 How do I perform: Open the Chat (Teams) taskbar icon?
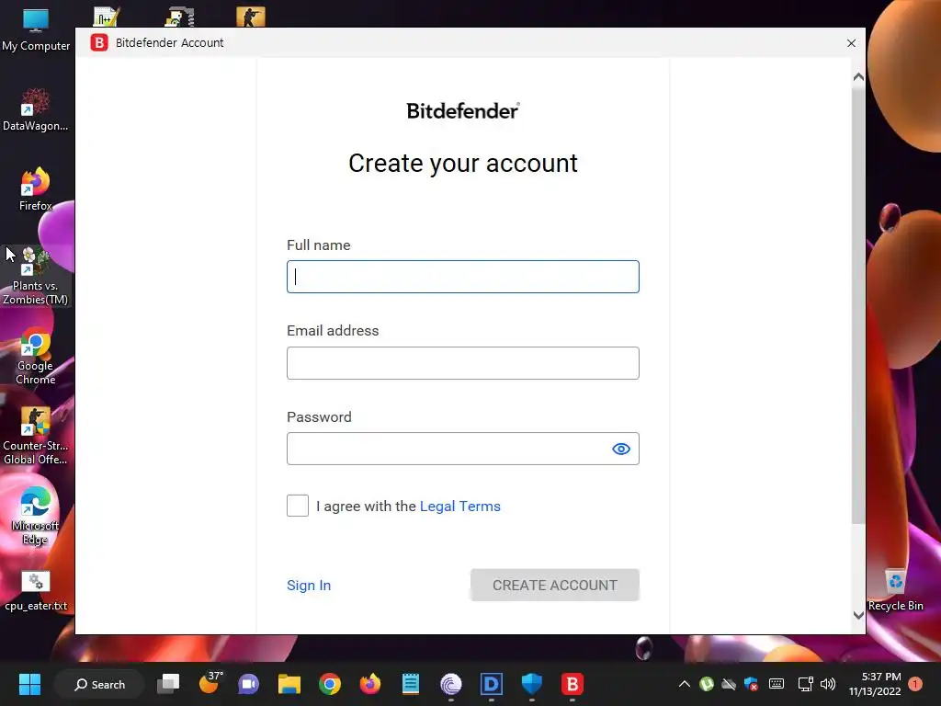point(248,684)
